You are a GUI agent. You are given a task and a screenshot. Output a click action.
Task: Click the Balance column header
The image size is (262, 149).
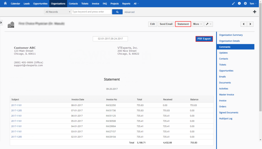194,100
